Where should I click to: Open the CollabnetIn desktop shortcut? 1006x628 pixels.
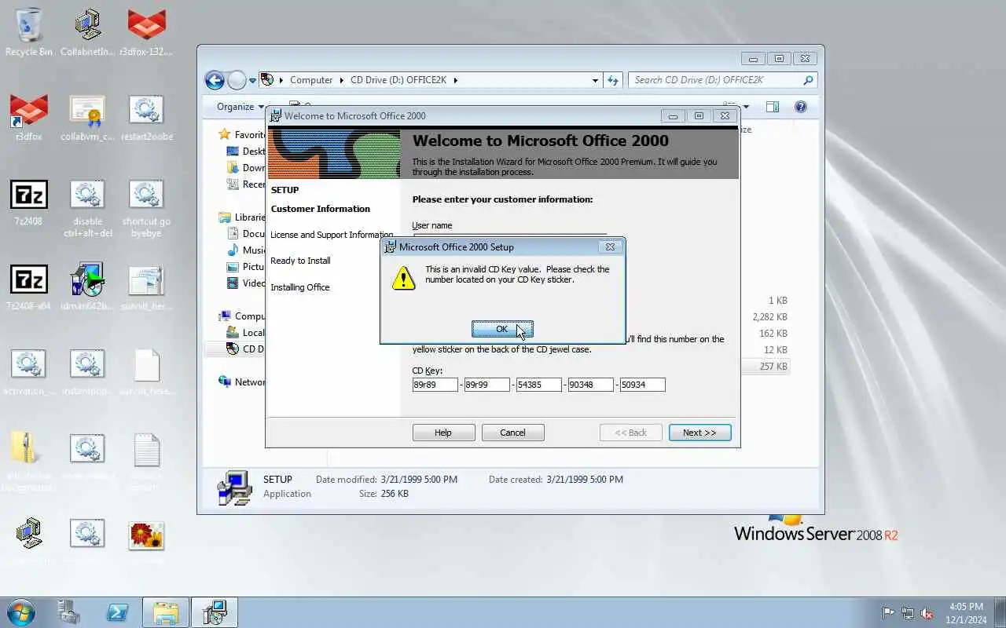(87, 32)
